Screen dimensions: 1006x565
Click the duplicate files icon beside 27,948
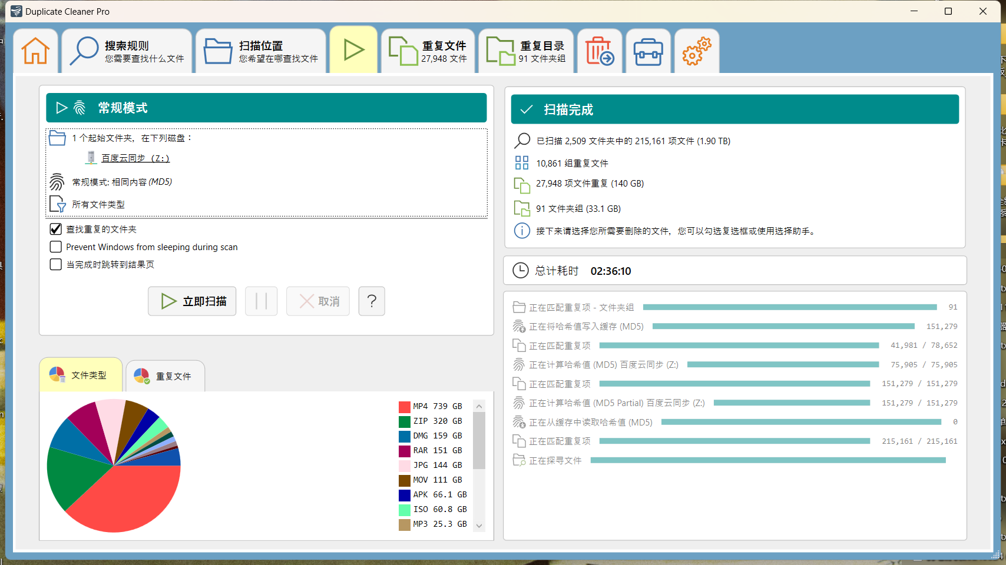(x=522, y=185)
